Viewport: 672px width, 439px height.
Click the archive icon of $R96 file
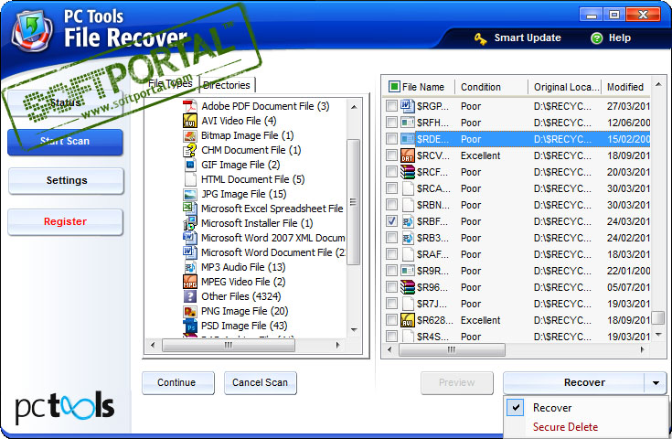click(407, 287)
